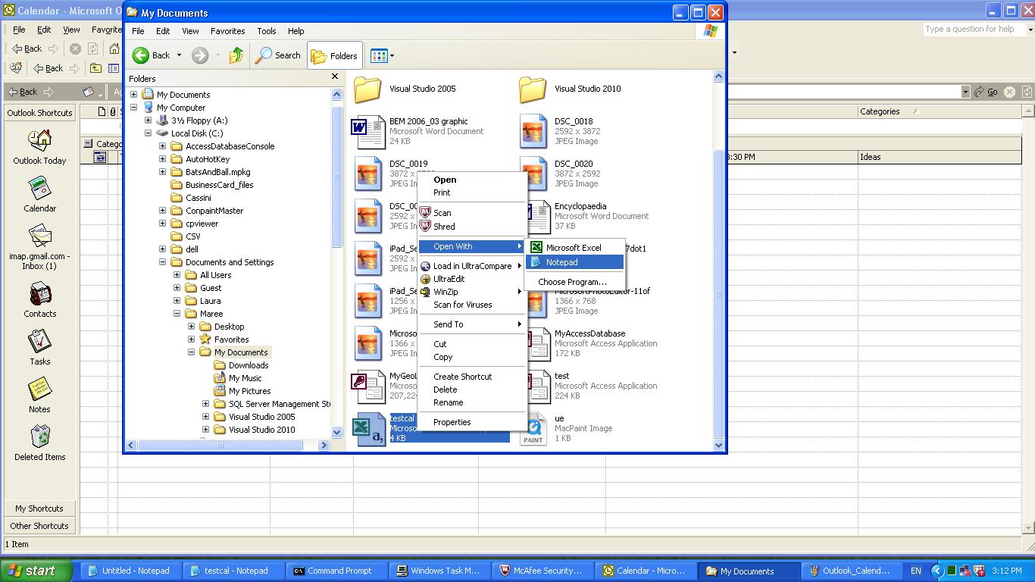Expand the AccessDatabaseConsole folder node

[163, 146]
